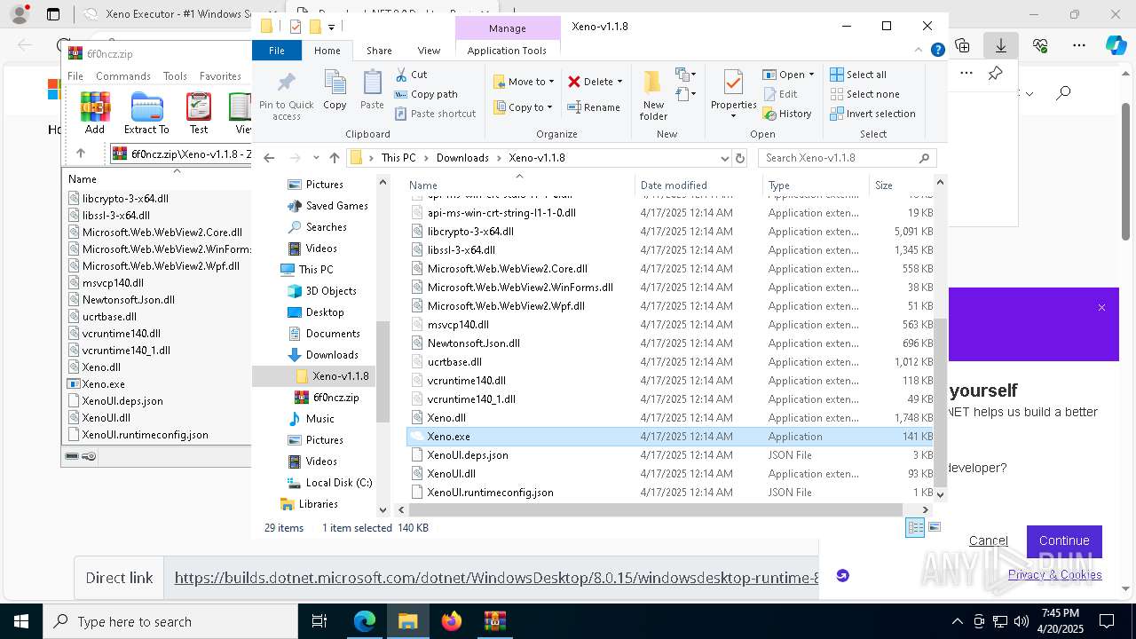Click the Windows taskbar search box
The height and width of the screenshot is (639, 1136).
coord(170,621)
